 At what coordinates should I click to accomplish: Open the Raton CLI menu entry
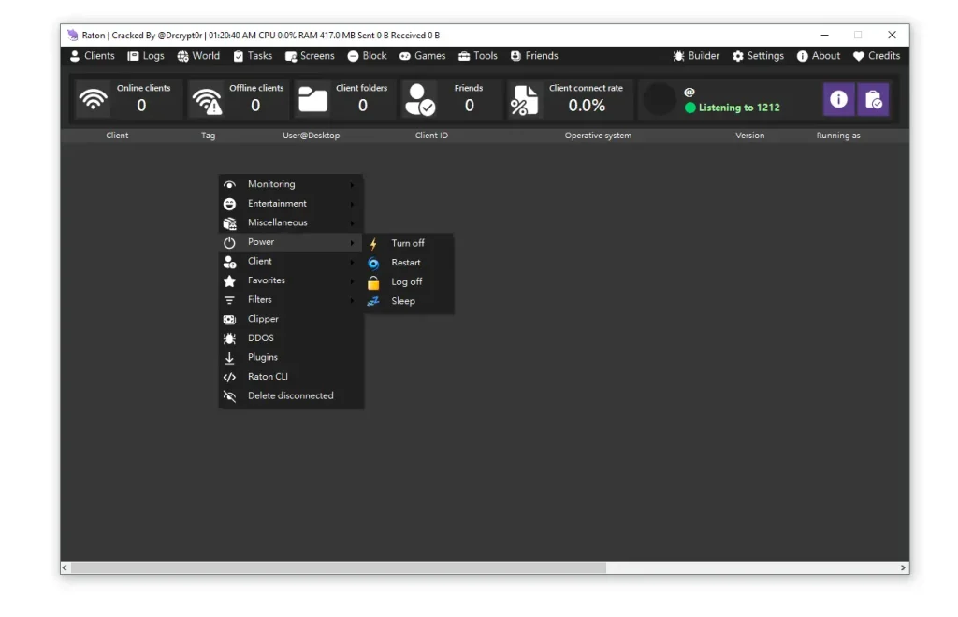(x=268, y=376)
